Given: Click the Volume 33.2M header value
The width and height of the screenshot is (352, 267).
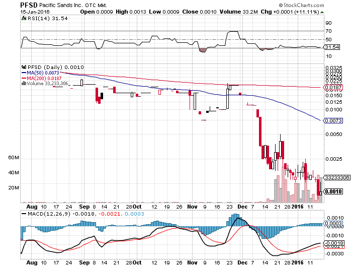Looking at the screenshot, I should tap(239, 12).
